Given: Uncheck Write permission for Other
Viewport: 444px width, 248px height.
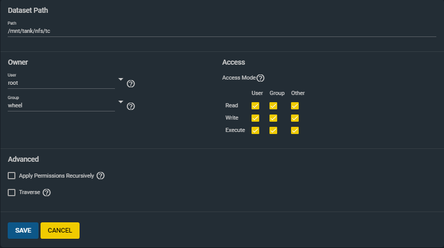Looking at the screenshot, I should coord(295,118).
